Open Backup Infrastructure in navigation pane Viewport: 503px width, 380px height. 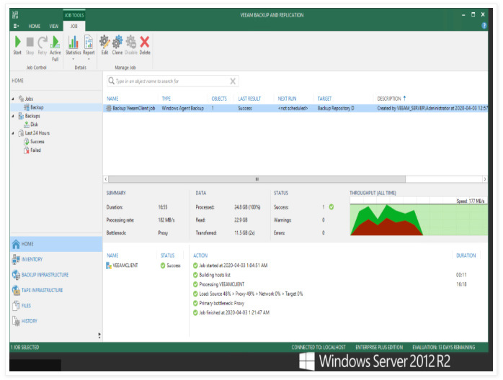coord(45,275)
